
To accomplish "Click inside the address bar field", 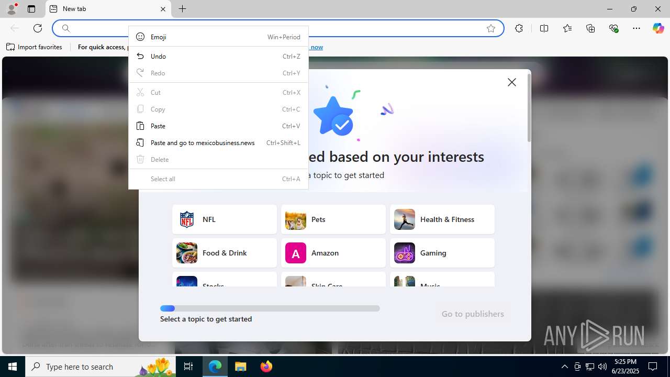I will [277, 28].
